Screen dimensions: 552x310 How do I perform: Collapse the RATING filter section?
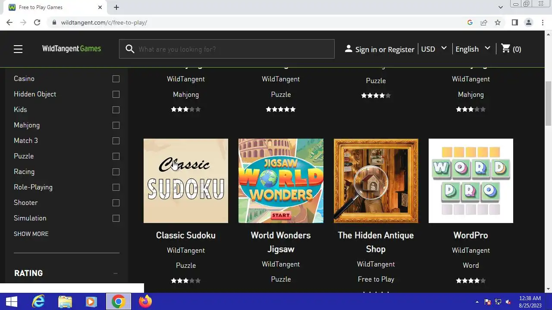(x=116, y=273)
